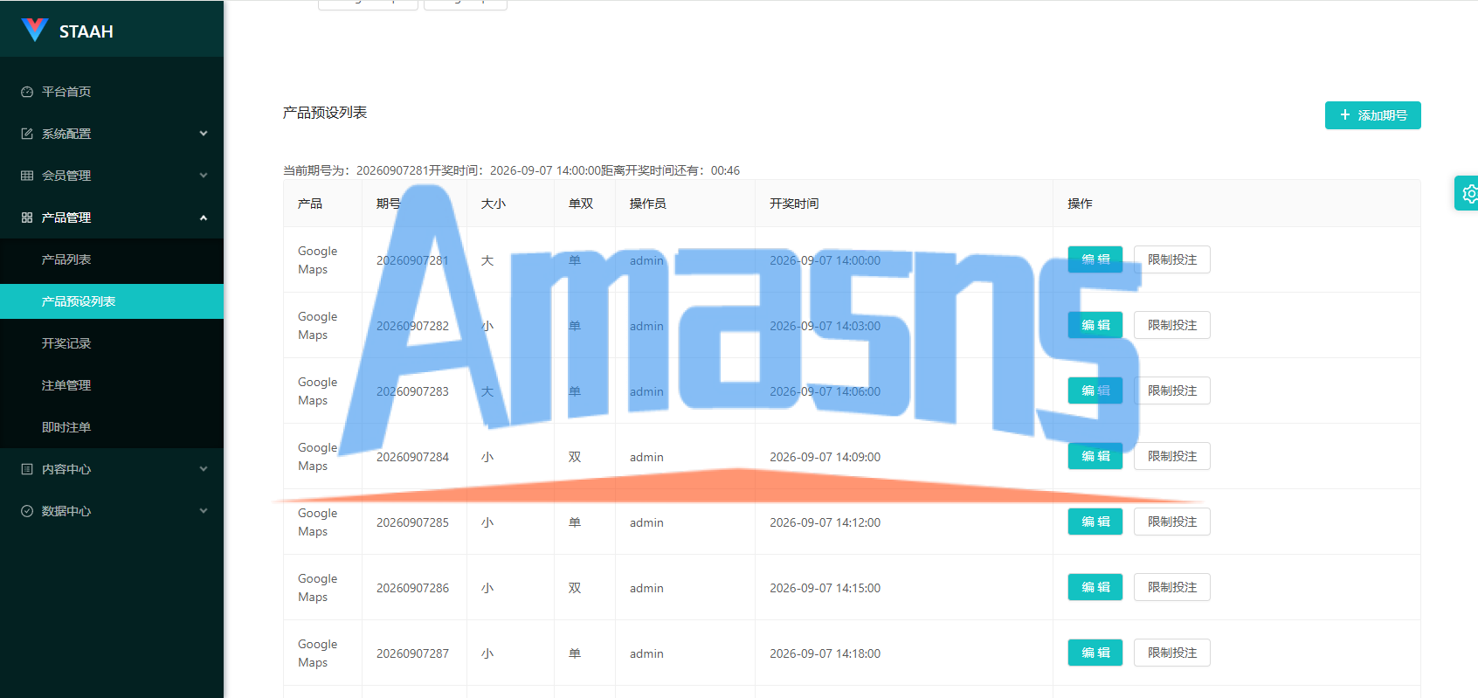The image size is (1478, 698).
Task: Expand the 会员管理 menu chevron
Action: [204, 176]
